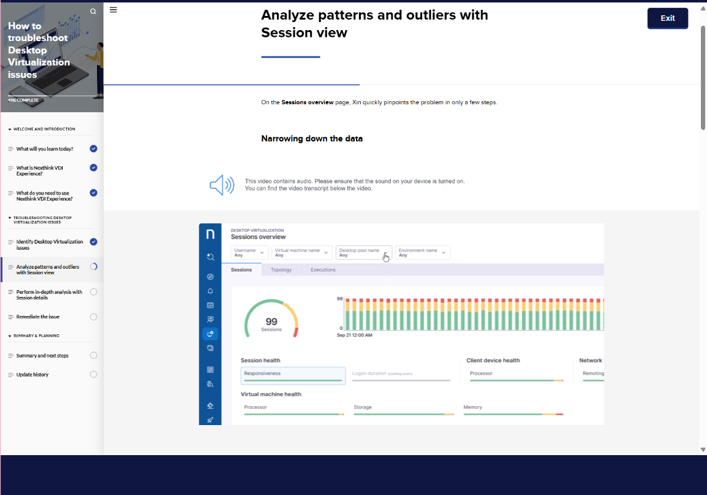
Task: Open the Username filter dropdown
Action: point(249,253)
